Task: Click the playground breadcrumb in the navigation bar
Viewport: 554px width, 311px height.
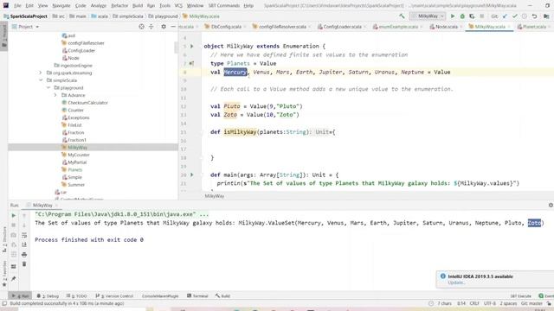Action: [x=163, y=16]
